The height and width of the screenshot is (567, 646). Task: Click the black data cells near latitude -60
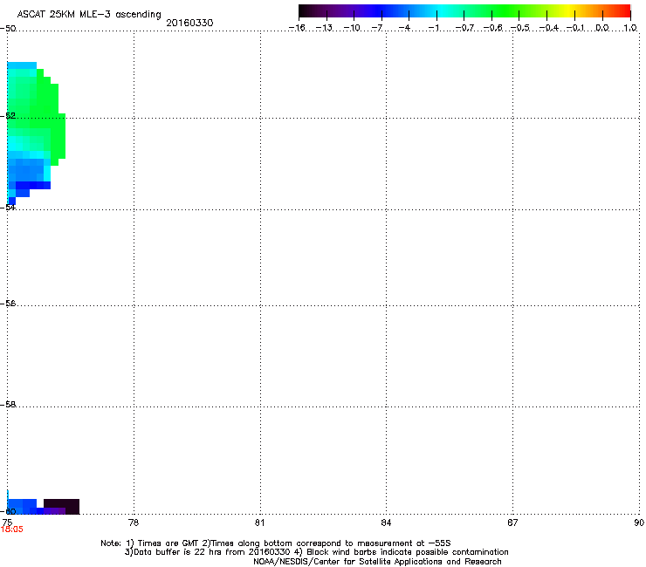click(62, 506)
